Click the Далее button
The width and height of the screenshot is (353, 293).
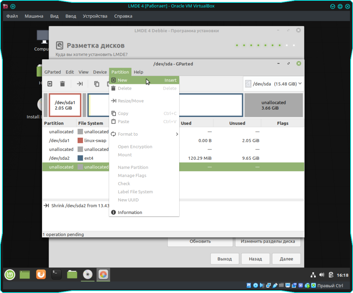coord(286,259)
